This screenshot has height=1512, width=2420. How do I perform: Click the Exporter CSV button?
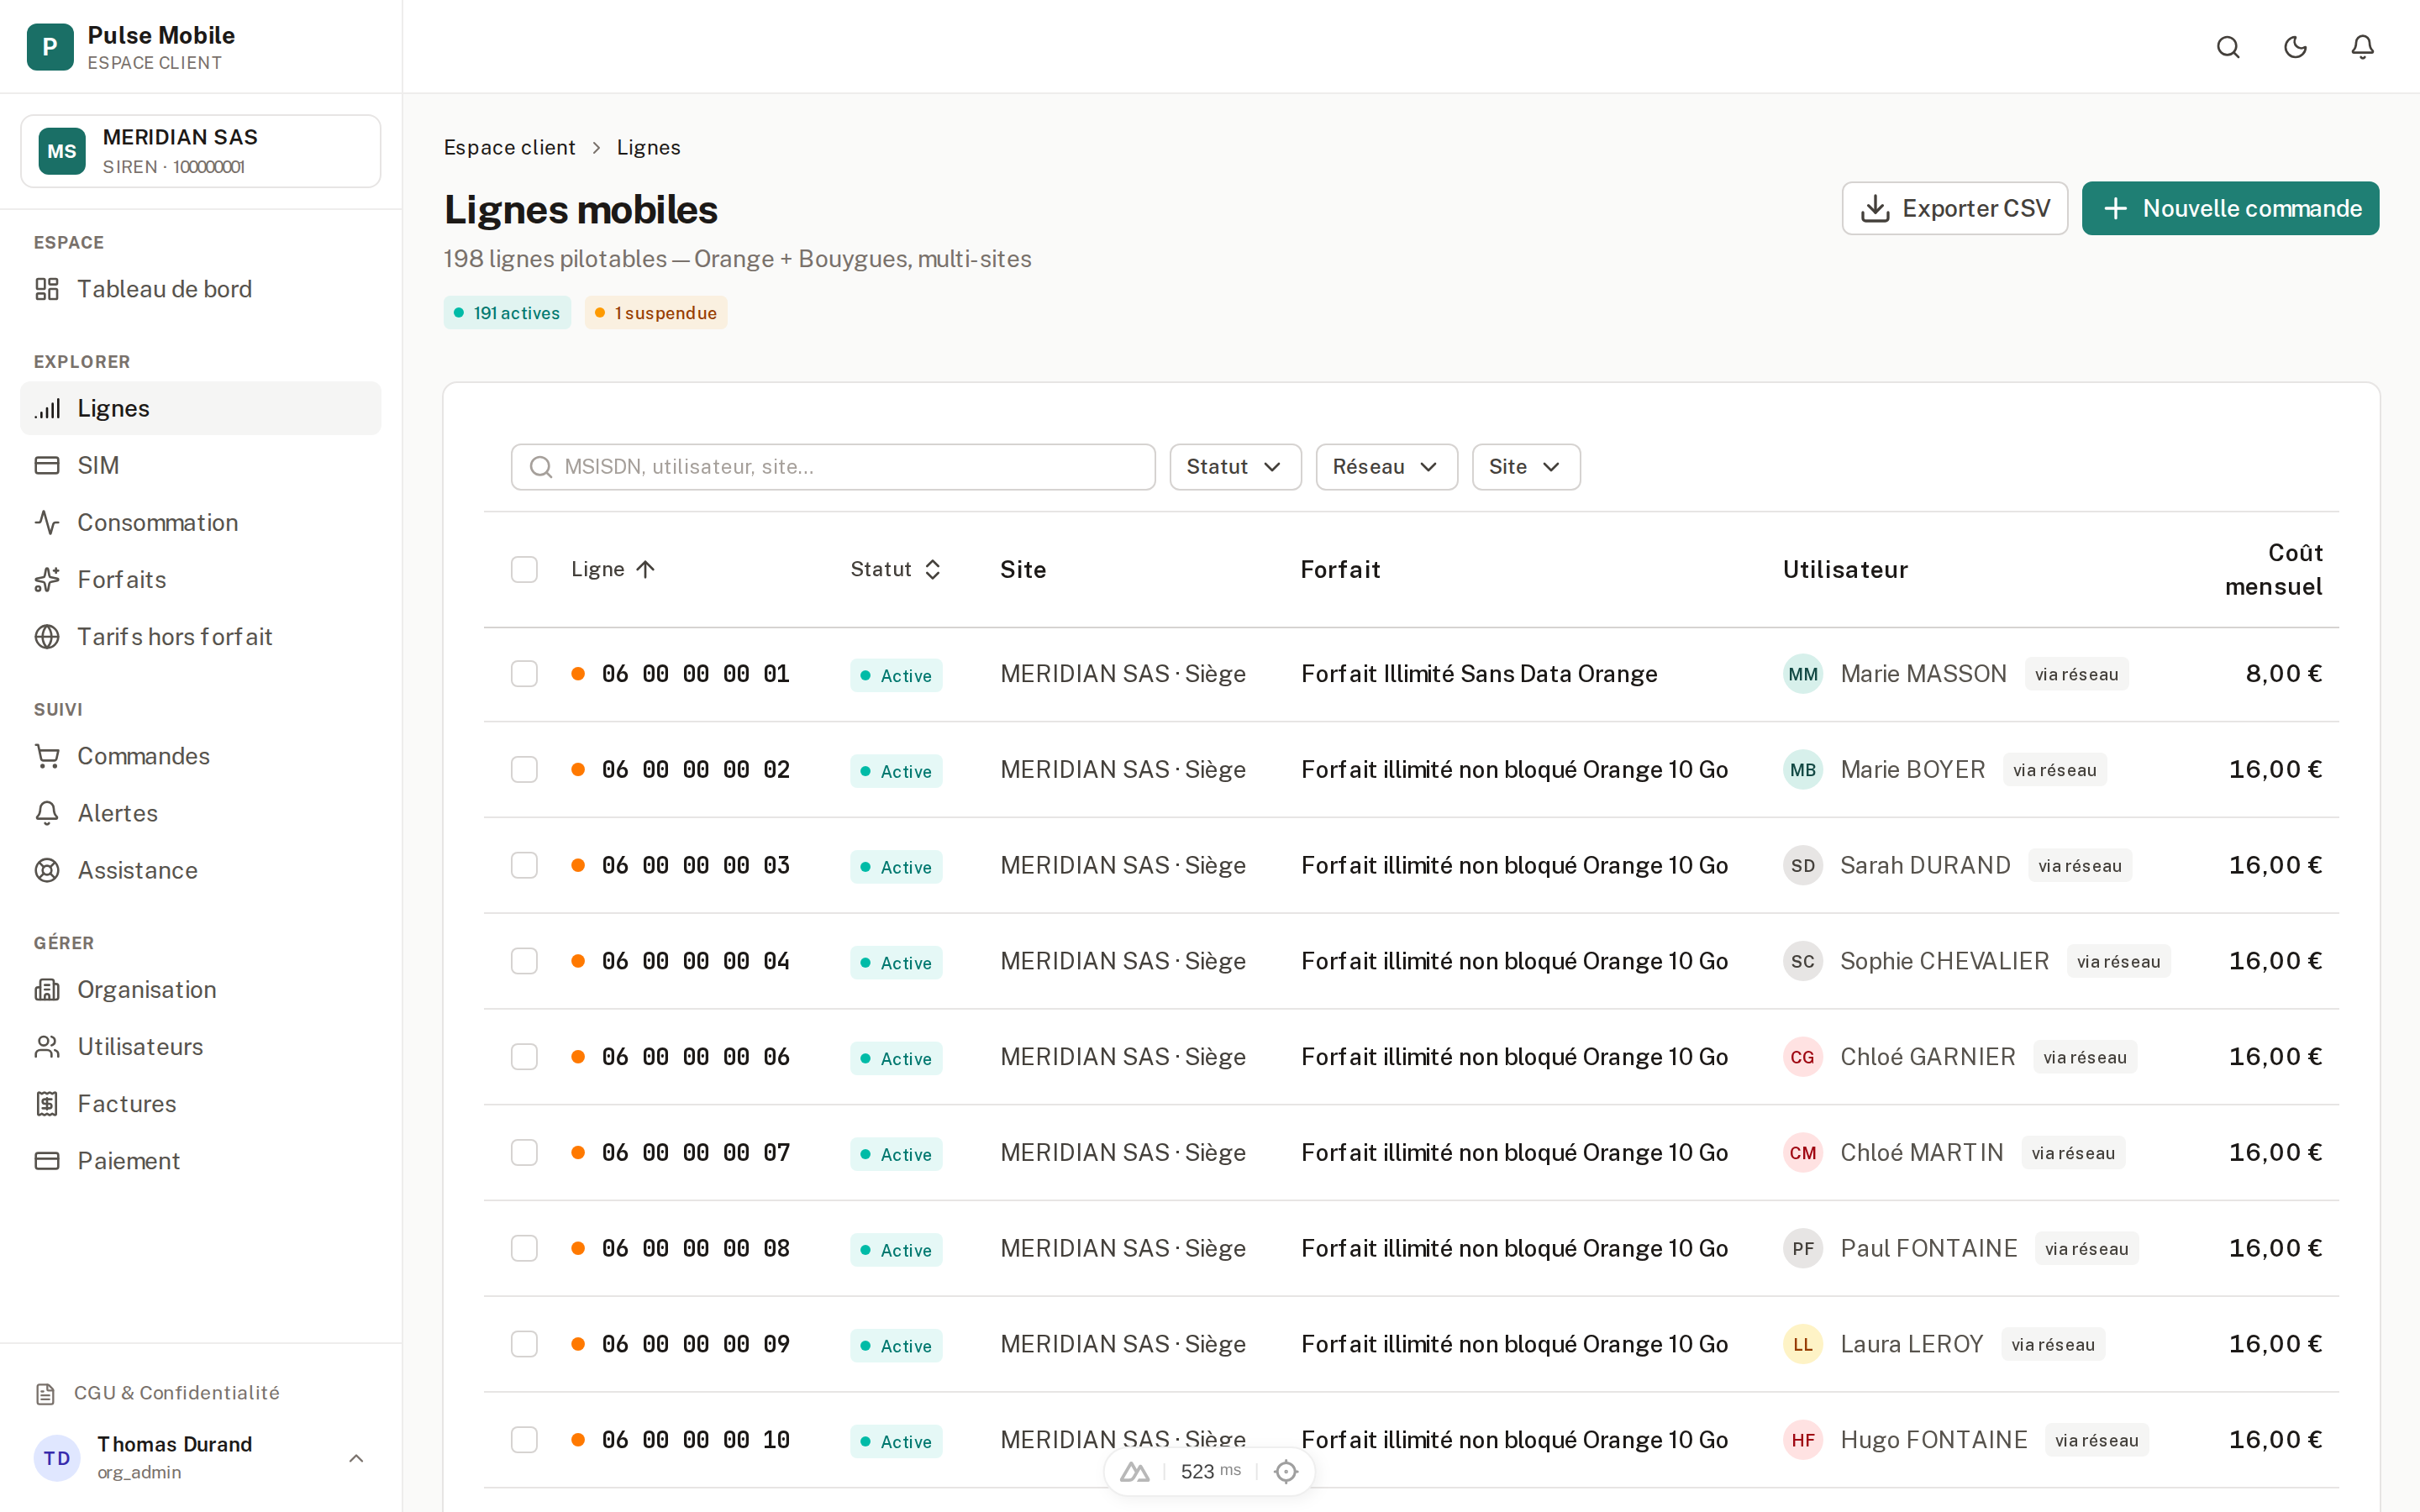tap(1954, 208)
